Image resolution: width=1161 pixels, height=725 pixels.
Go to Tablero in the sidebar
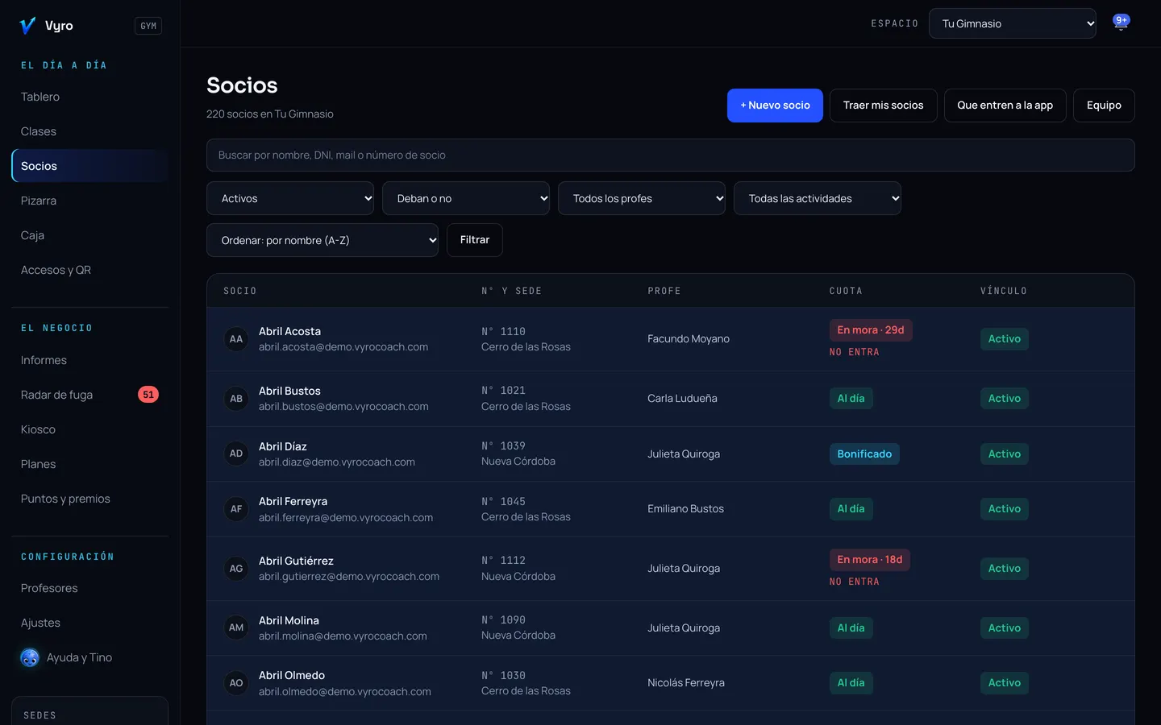(x=89, y=97)
